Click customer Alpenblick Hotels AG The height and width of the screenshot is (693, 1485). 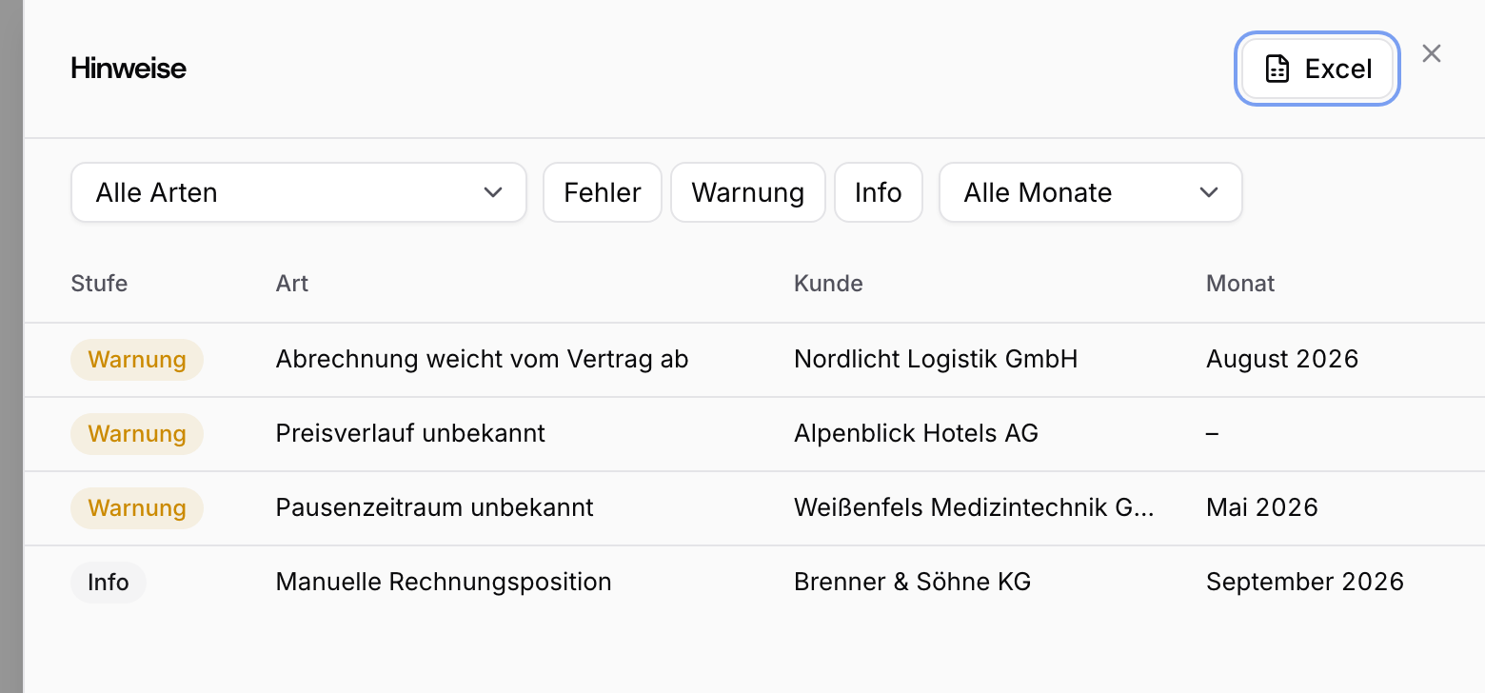tap(916, 434)
